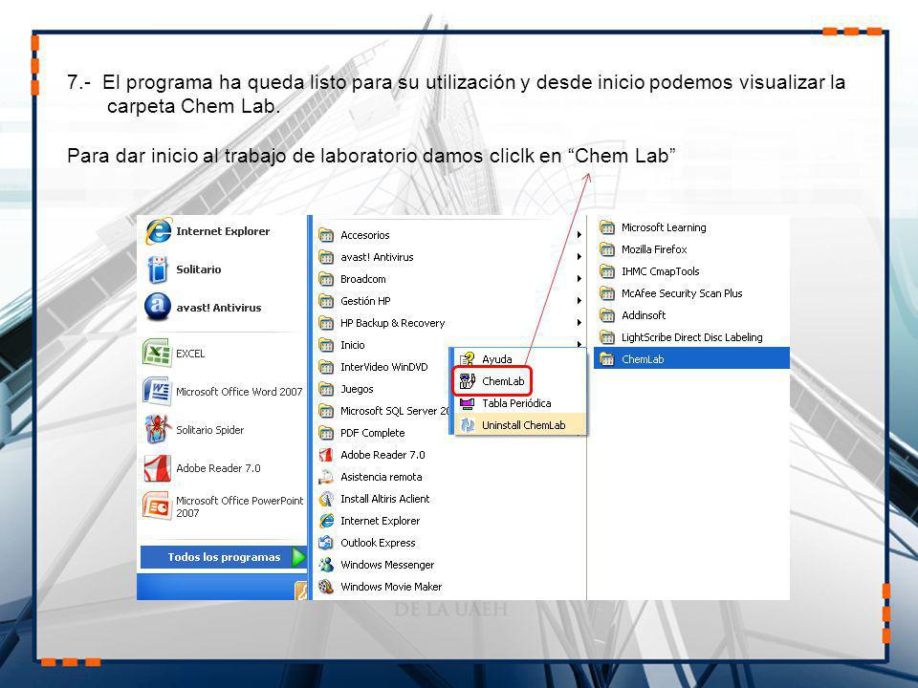Click the Mozilla Firefox folder icon

point(607,249)
